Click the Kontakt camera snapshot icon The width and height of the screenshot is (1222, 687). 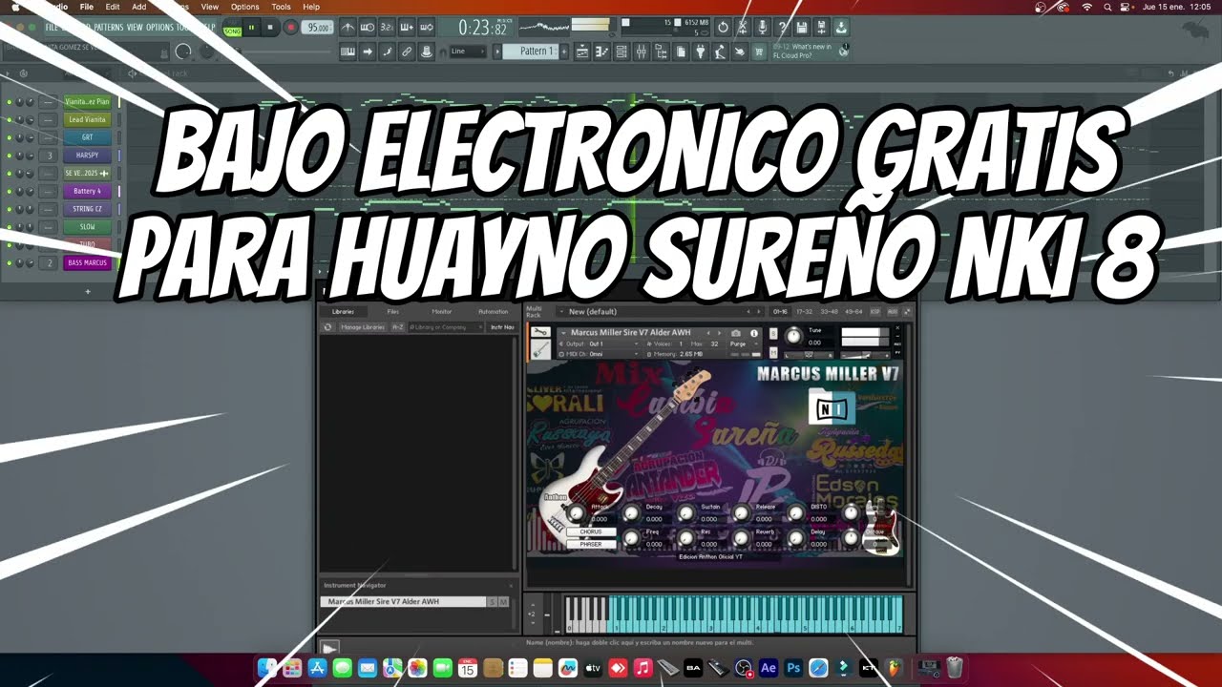tap(736, 333)
